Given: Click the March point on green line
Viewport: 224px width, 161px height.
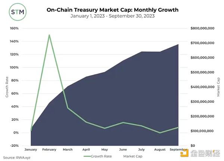Looking at the screenshot, I should 68,108.
